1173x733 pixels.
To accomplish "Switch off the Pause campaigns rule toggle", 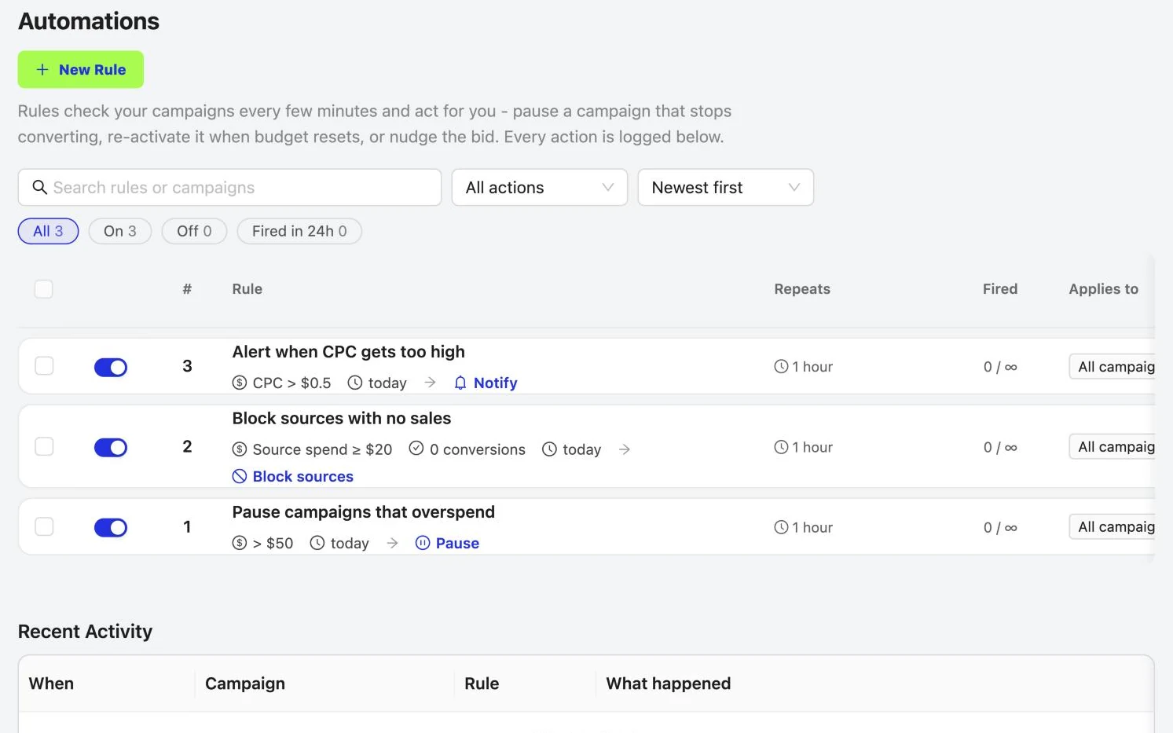I will click(x=111, y=527).
